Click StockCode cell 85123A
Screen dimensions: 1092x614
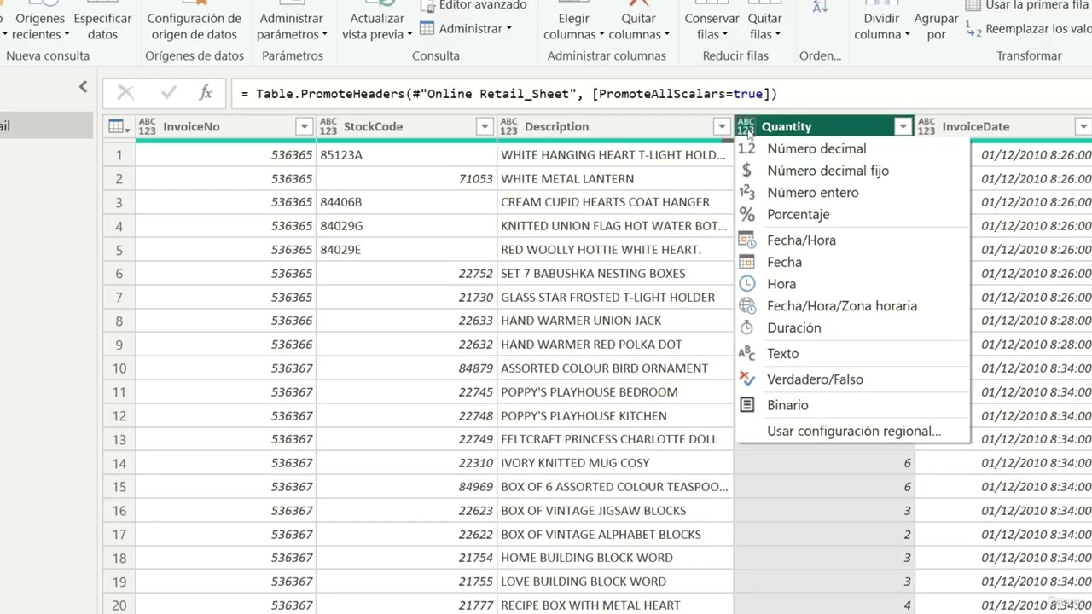(406, 155)
